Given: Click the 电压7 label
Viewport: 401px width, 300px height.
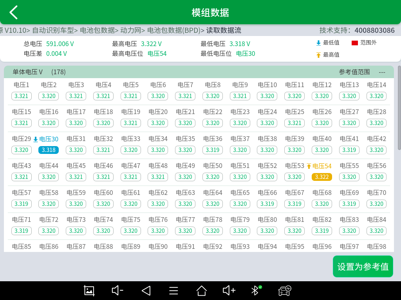Looking at the screenshot, I should (x=185, y=85).
